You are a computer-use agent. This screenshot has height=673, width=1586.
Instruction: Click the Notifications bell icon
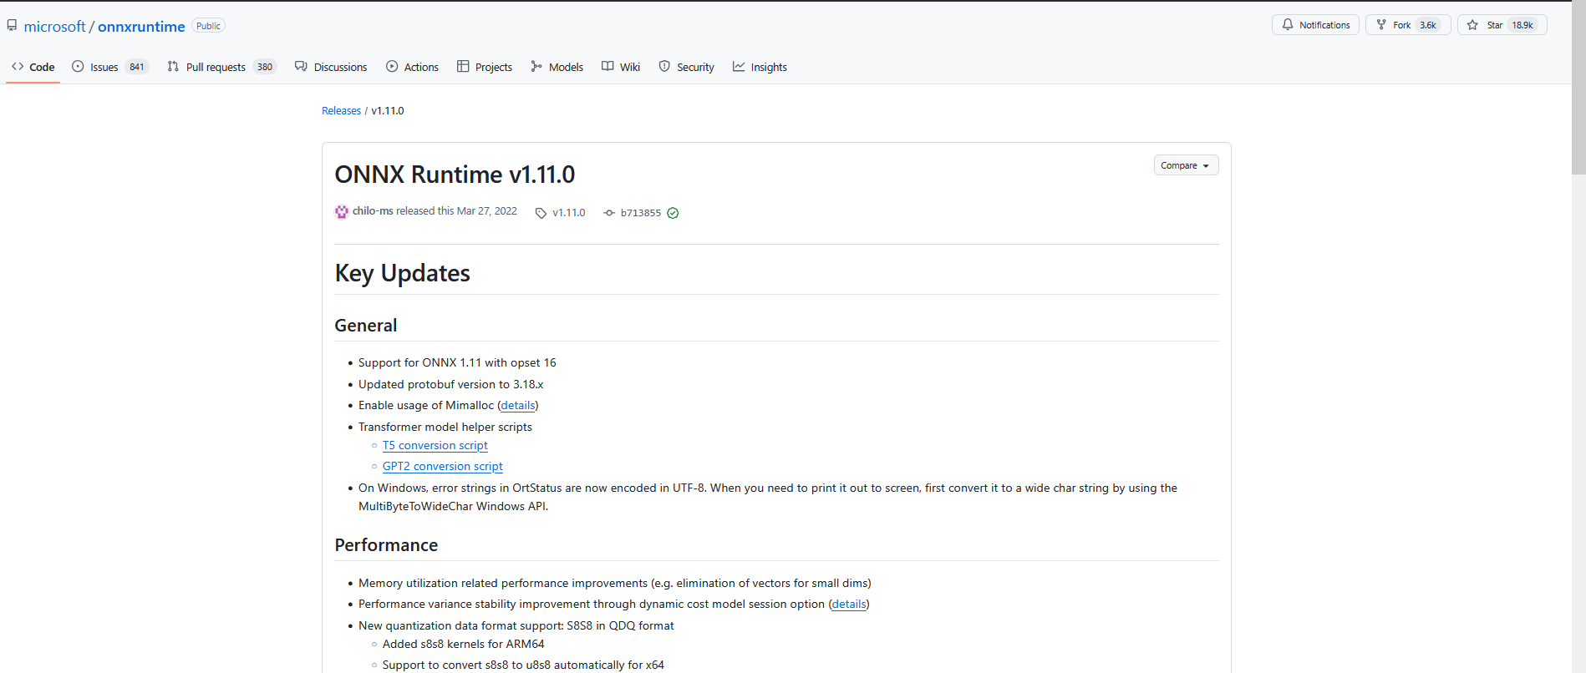coord(1288,24)
